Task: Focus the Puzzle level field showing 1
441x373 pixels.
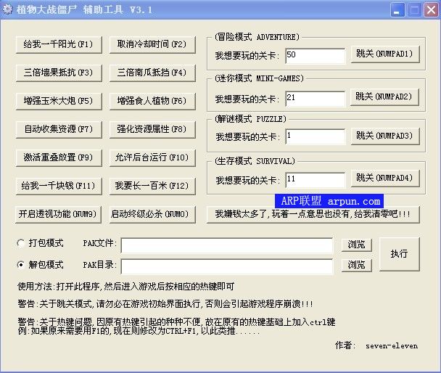Action: (x=315, y=136)
